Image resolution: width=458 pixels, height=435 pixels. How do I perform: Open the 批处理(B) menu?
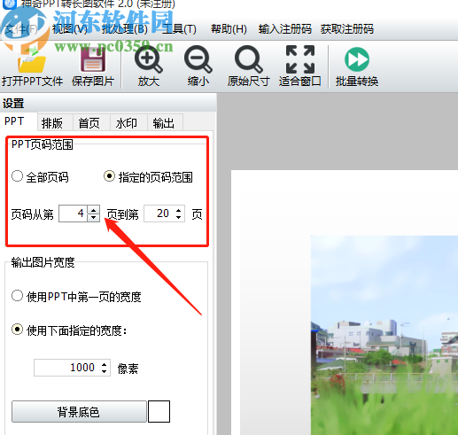(x=124, y=29)
